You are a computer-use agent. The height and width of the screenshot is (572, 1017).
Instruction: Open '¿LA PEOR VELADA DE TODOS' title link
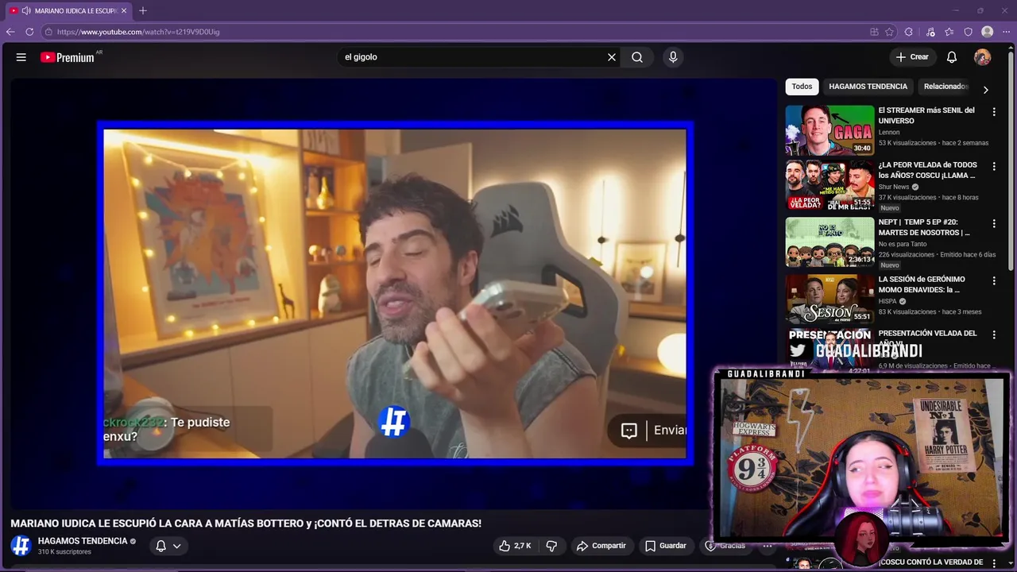[927, 170]
